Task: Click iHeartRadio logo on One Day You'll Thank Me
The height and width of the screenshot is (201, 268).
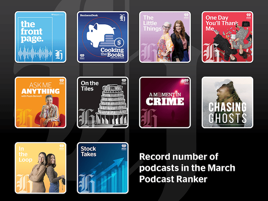Action: tap(249, 16)
